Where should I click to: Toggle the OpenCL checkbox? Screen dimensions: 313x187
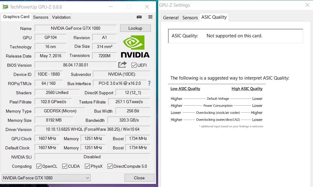click(x=39, y=166)
